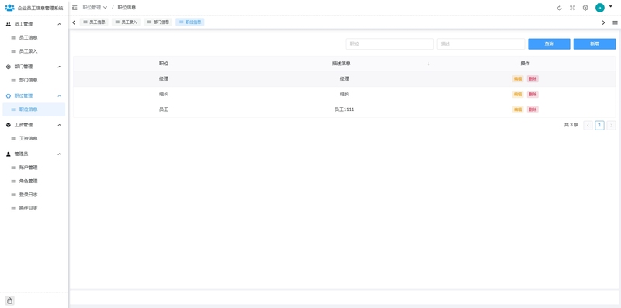Go to next page in pagination
The width and height of the screenshot is (621, 308).
coord(611,126)
